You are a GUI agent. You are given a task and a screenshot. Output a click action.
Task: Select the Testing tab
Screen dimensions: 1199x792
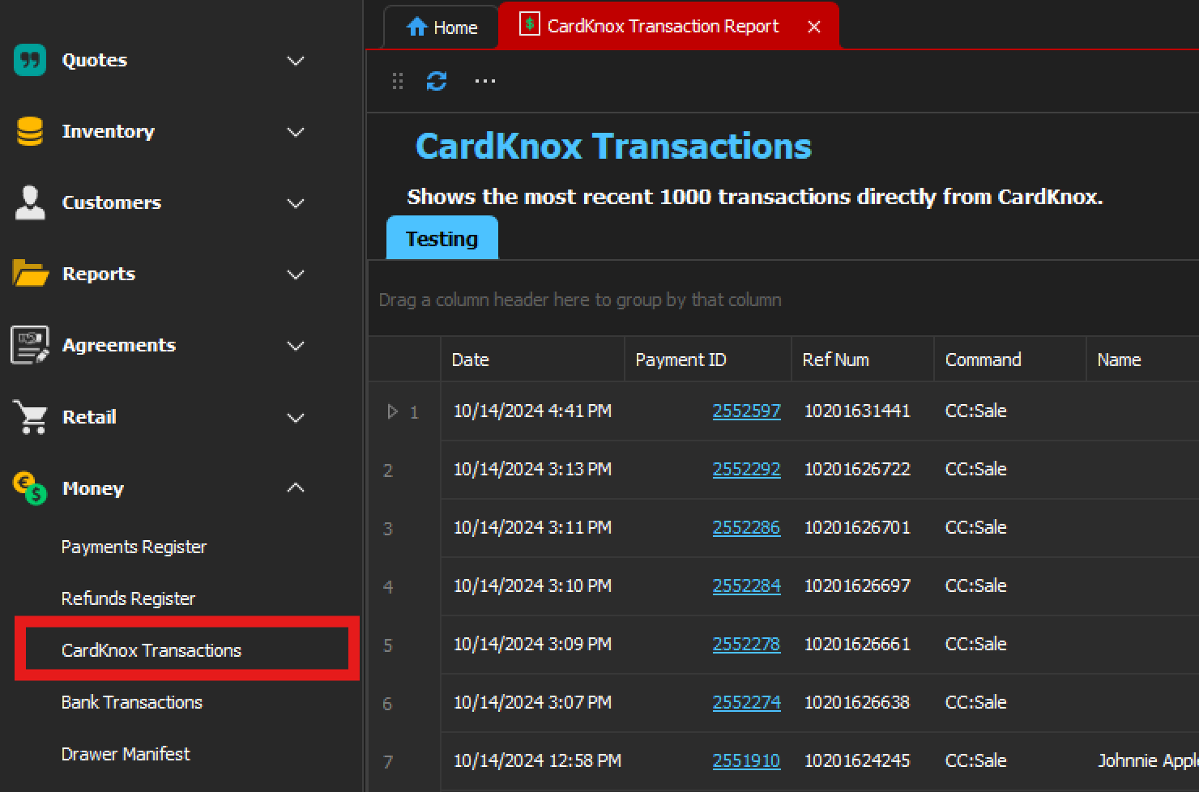pyautogui.click(x=442, y=238)
